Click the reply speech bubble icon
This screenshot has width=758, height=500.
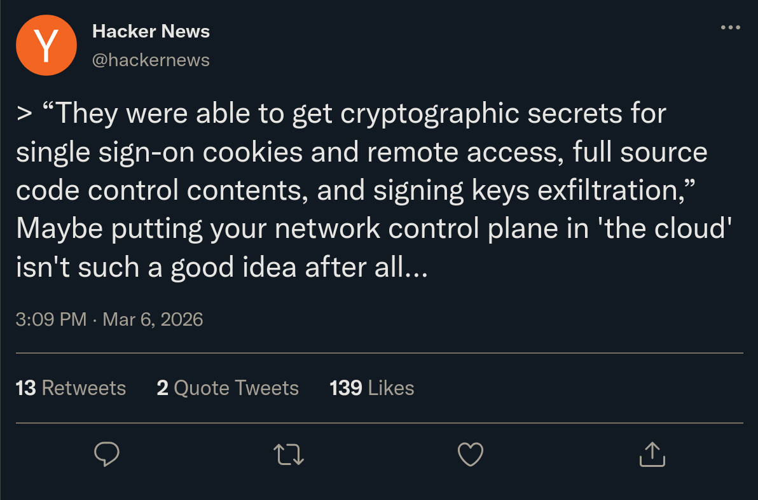tap(107, 454)
